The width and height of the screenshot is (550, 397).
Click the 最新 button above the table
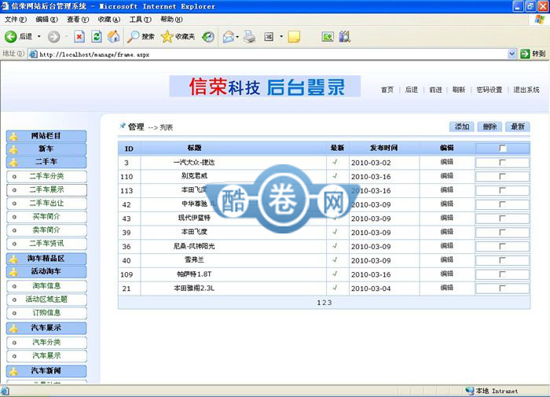pyautogui.click(x=517, y=127)
